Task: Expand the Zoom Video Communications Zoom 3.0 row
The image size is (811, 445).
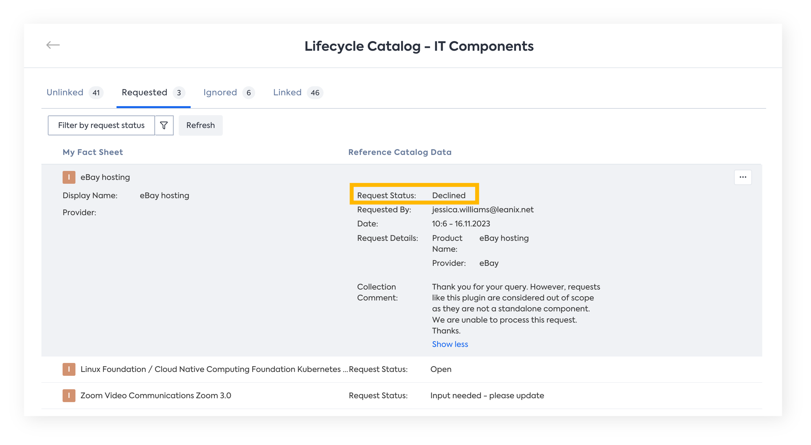Action: [401, 395]
